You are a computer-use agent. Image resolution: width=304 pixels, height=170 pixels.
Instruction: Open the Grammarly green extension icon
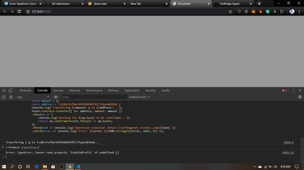point(268,12)
